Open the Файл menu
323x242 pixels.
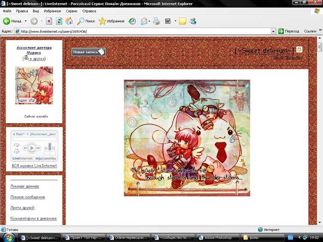pos(7,11)
